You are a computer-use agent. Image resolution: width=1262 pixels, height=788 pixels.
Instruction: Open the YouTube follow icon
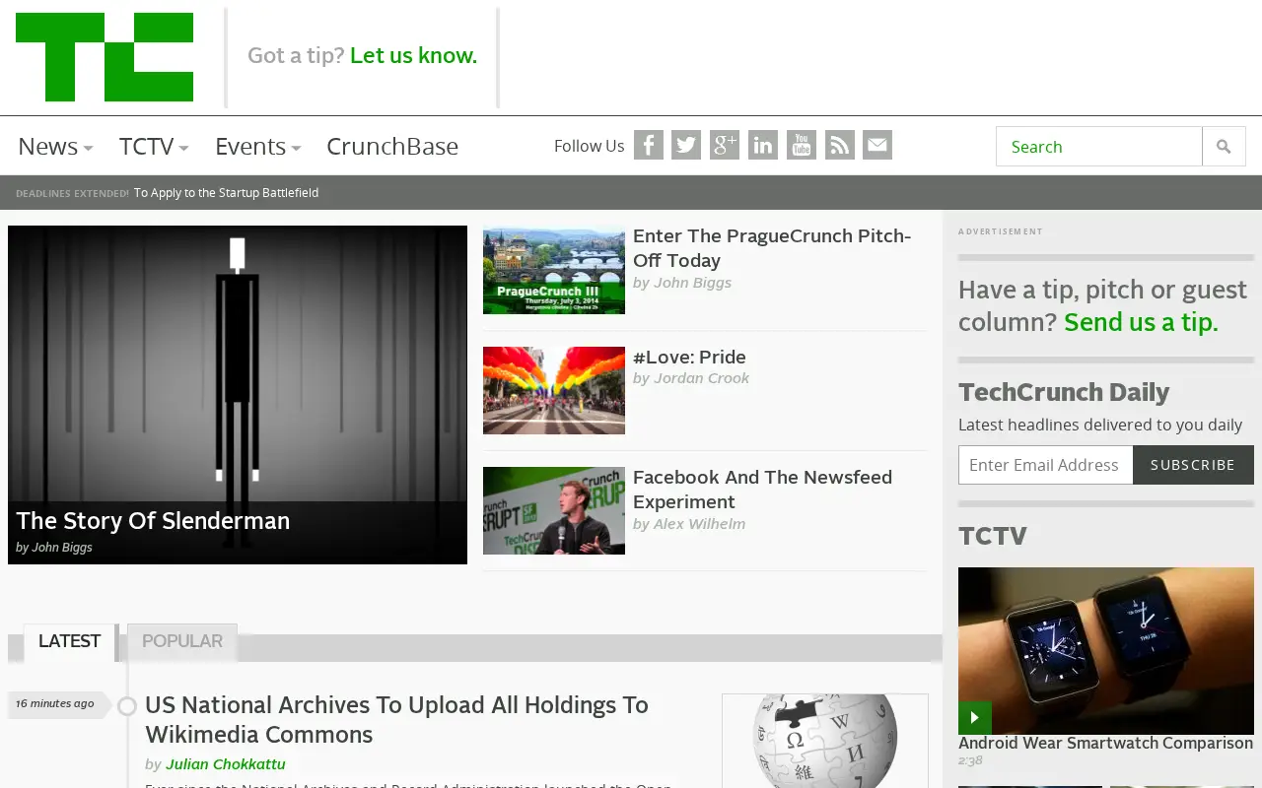802,145
